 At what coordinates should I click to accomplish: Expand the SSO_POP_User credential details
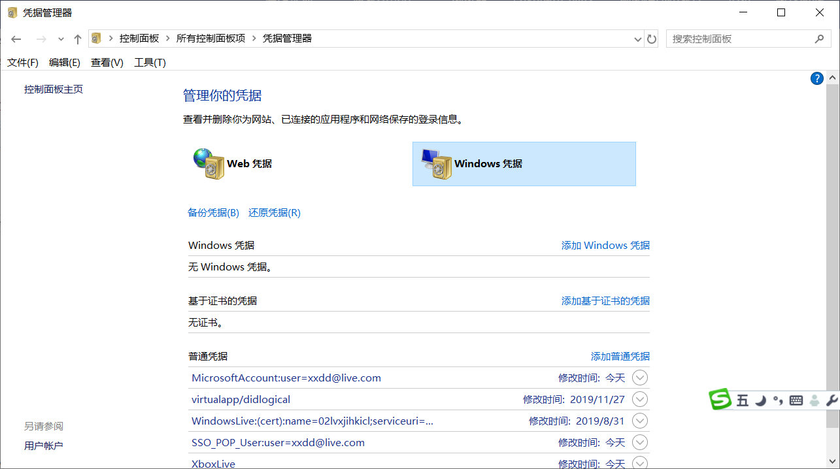click(x=639, y=442)
